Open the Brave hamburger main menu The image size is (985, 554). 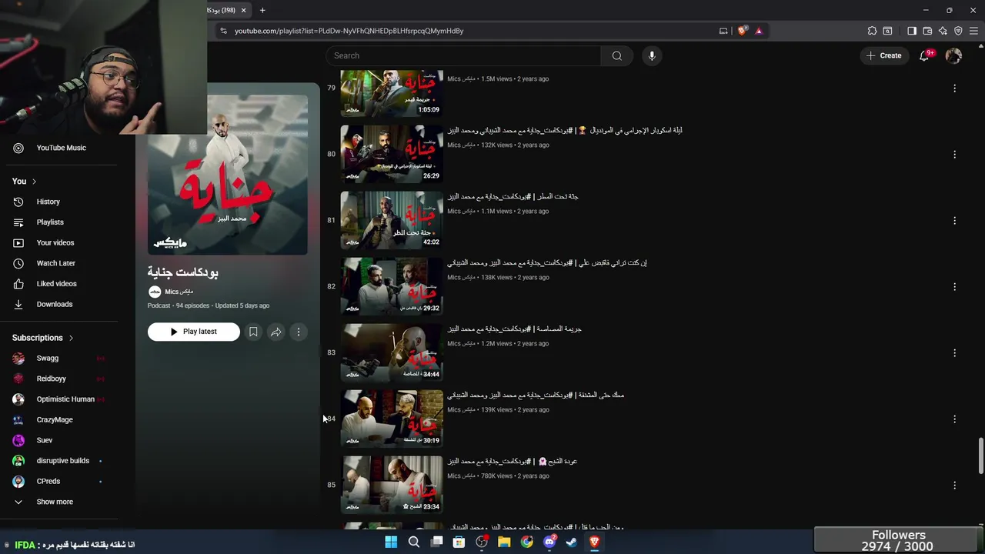click(x=974, y=31)
